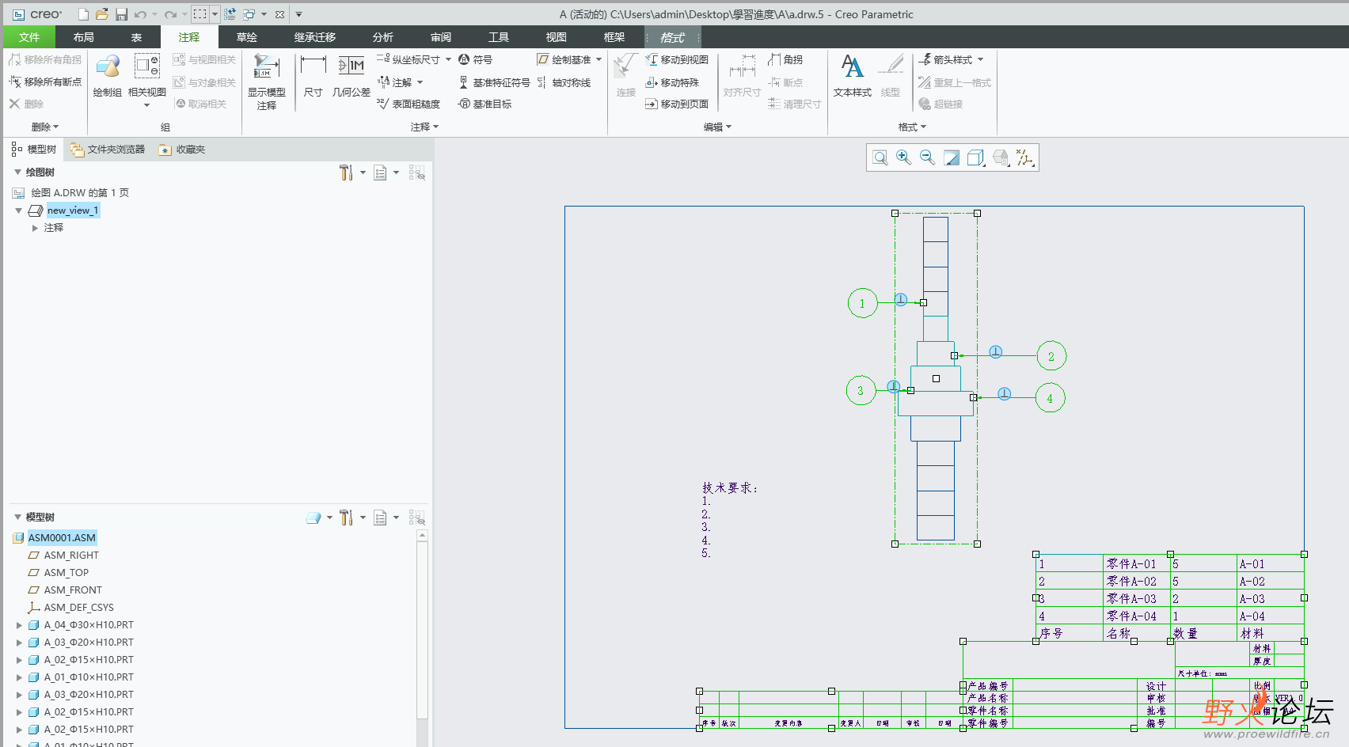1349x747 pixels.
Task: Open the 格式 contextual tab
Action: (x=672, y=37)
